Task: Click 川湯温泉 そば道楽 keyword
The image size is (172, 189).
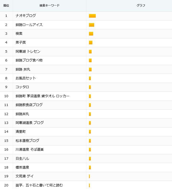Action: click(x=30, y=150)
